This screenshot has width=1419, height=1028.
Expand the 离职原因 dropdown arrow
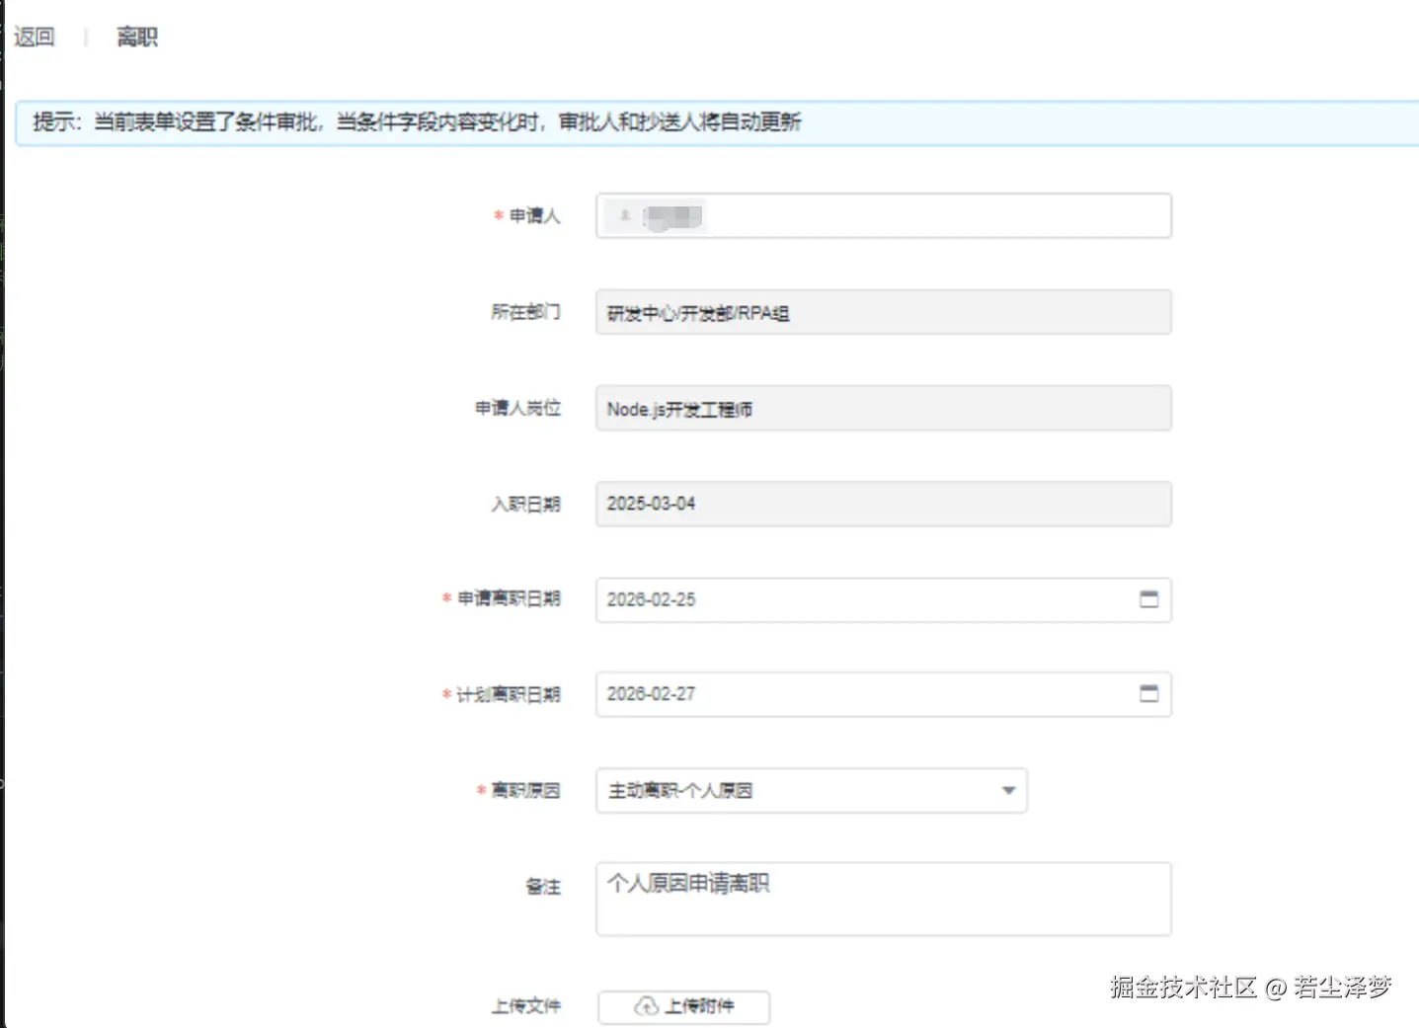click(1007, 790)
